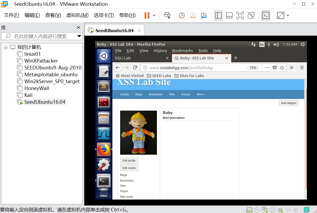Take a snapshot of the virtual machine
Viewport: 317px width, 213px height.
[x=182, y=15]
